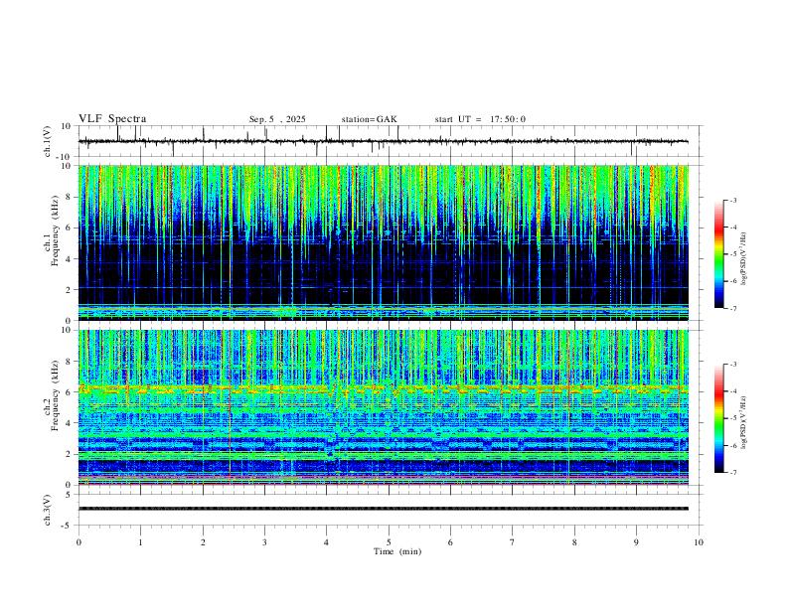Click the ch.1 spectrogram plot

[x=383, y=242]
